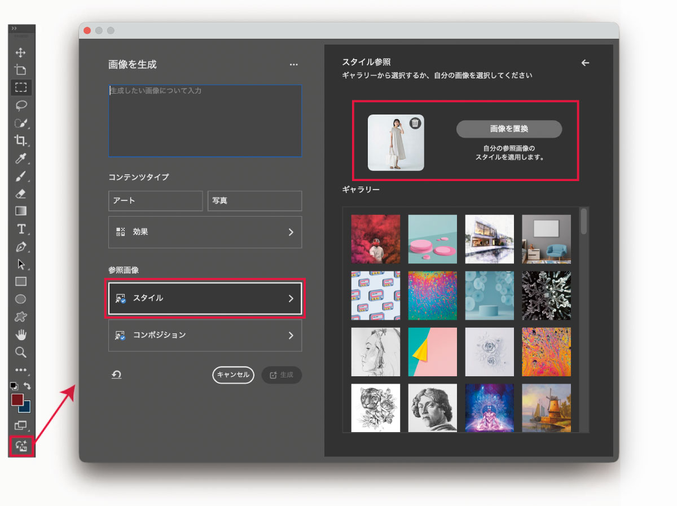Select the Lasso tool
Viewport: 677px width, 506px height.
pyautogui.click(x=21, y=105)
